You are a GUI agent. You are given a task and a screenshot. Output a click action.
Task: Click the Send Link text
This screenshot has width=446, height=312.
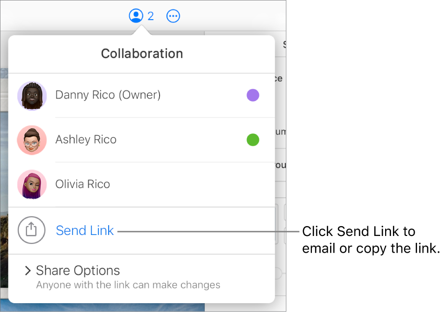coord(84,230)
